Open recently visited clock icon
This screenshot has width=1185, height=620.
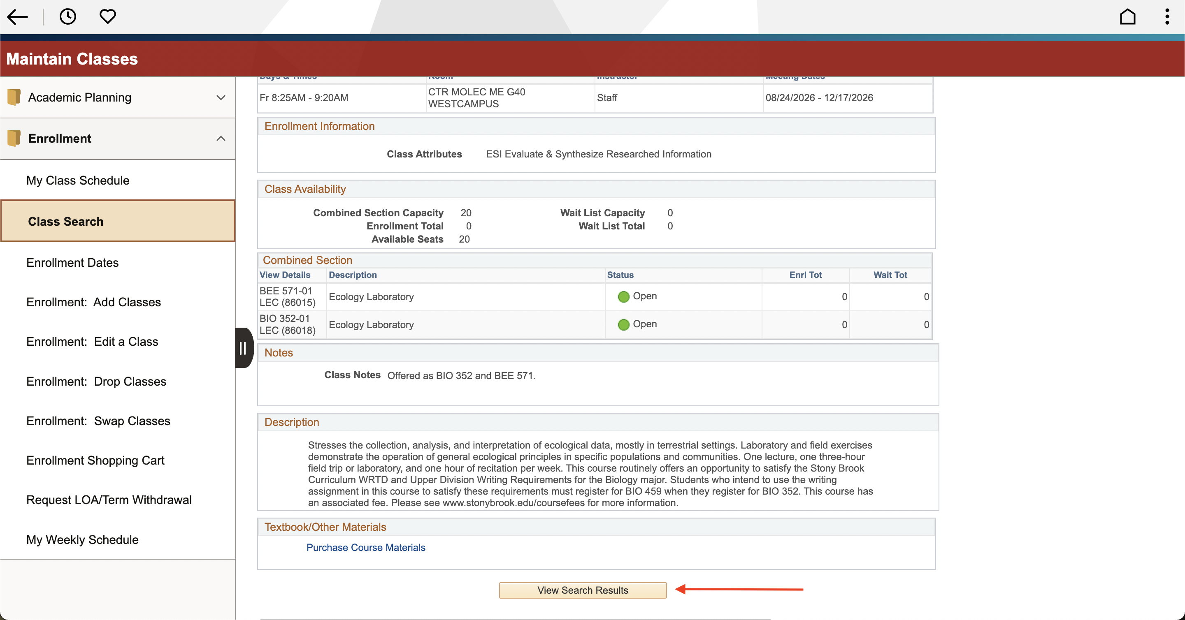67,17
